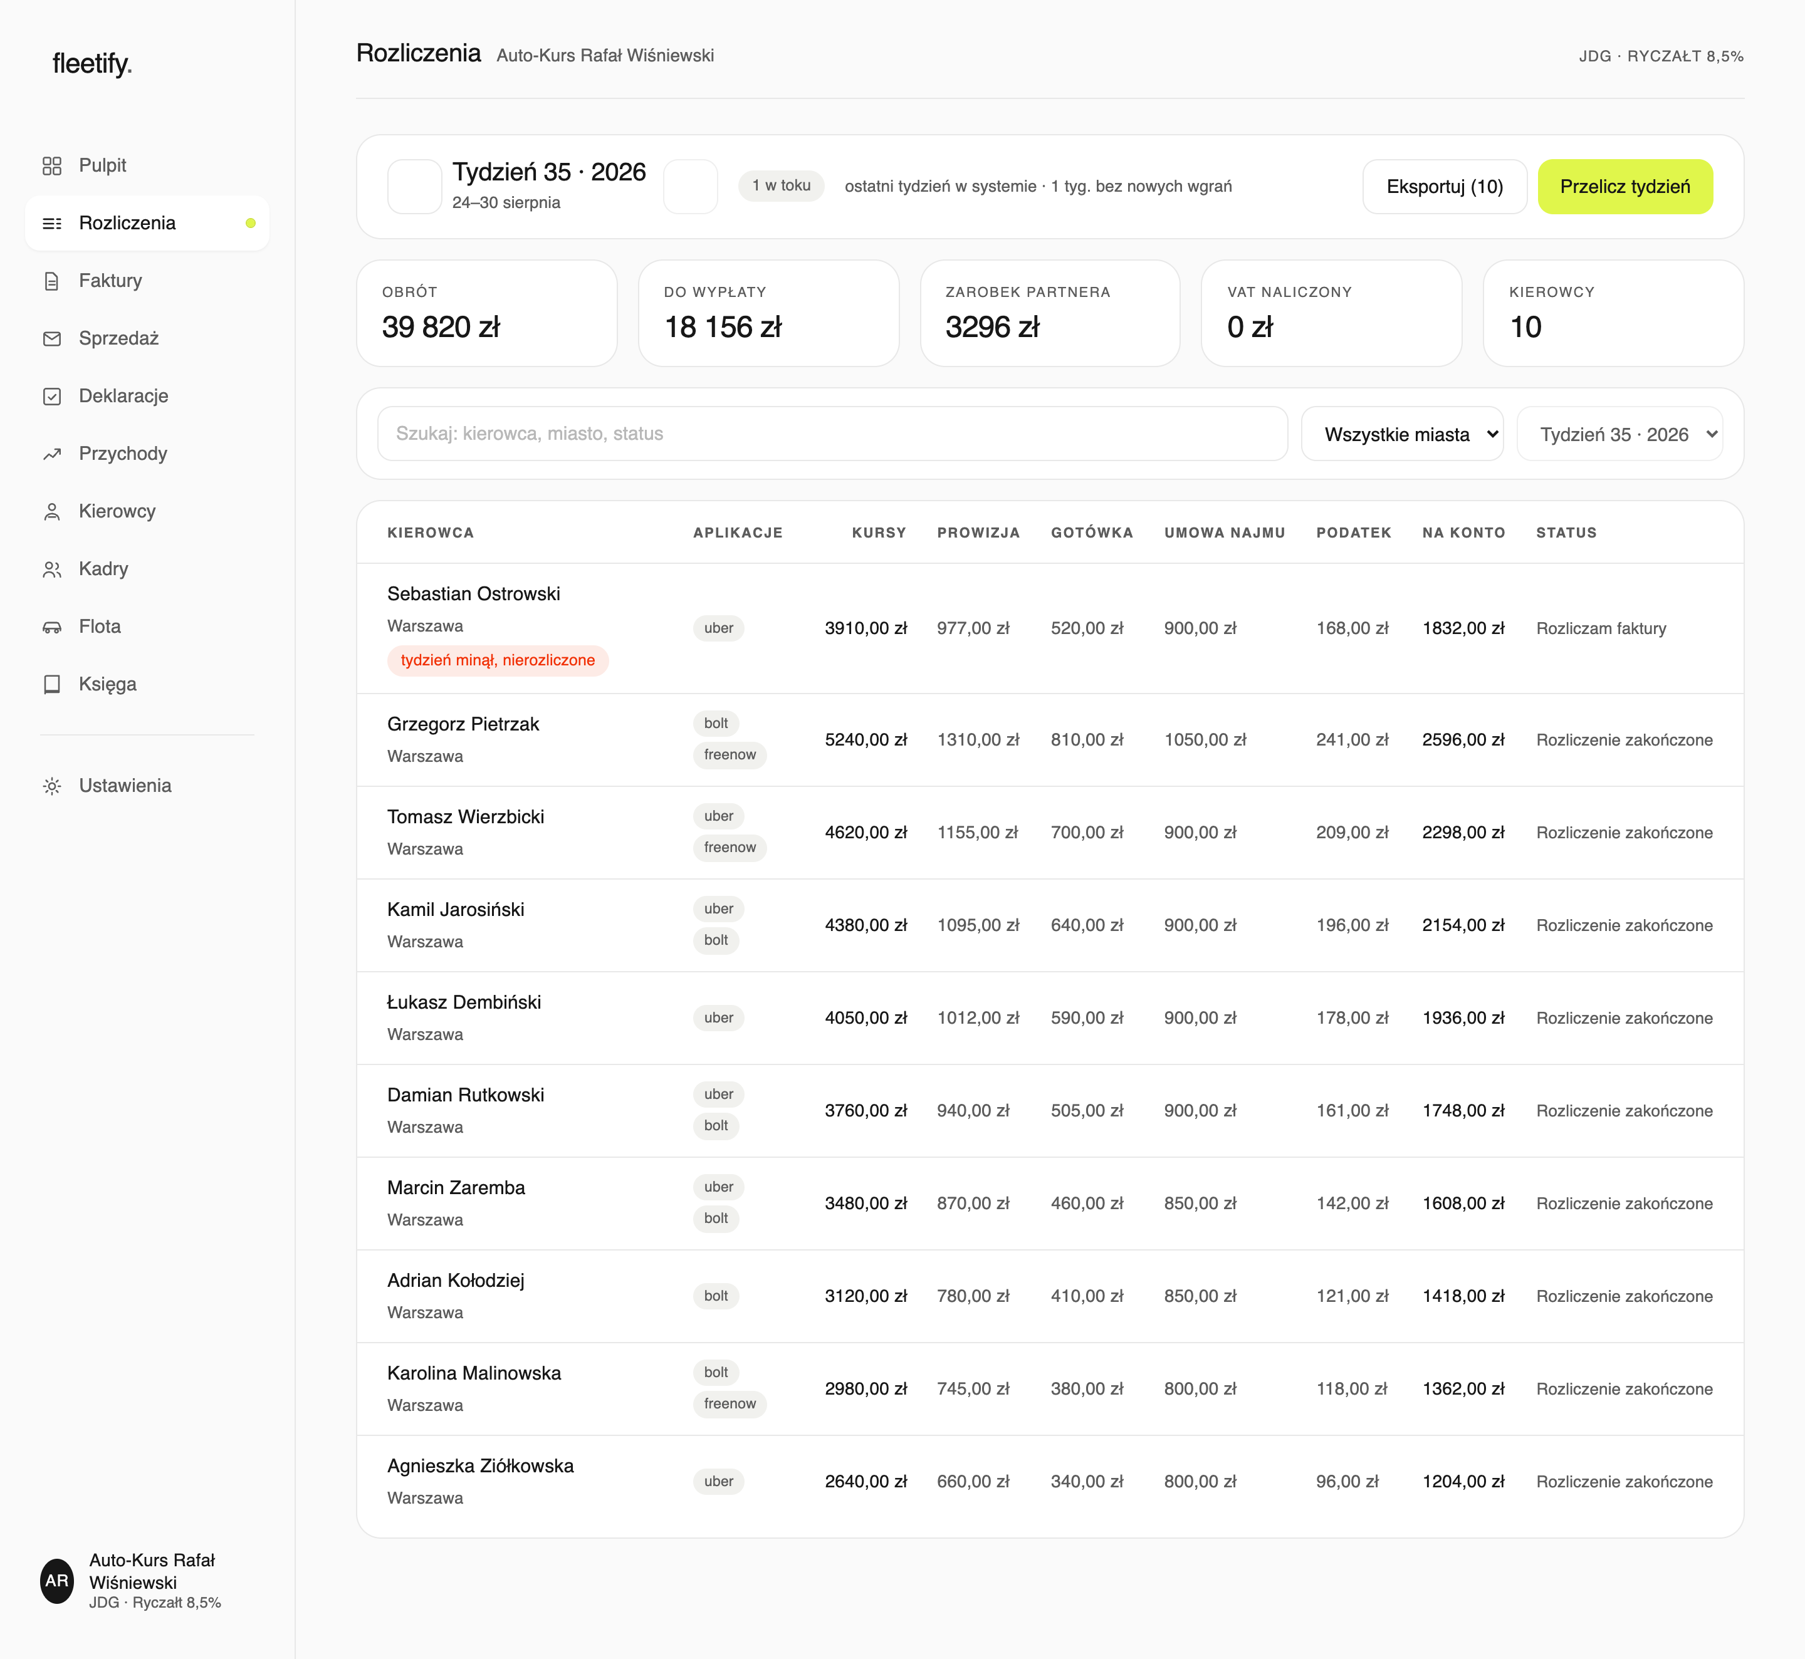Click the Faktury document icon
The height and width of the screenshot is (1659, 1805).
(52, 281)
